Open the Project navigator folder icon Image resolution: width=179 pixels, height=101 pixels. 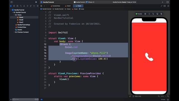point(11,6)
